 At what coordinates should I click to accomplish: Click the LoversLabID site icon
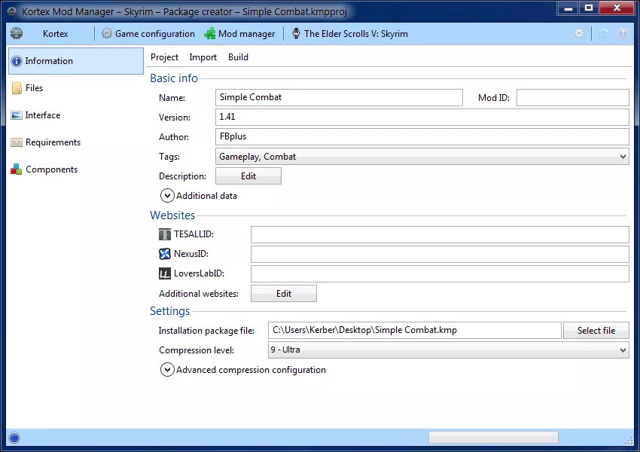click(164, 273)
